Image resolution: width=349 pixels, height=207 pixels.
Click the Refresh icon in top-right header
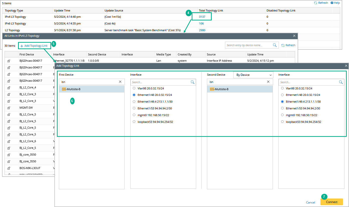(x=316, y=3)
